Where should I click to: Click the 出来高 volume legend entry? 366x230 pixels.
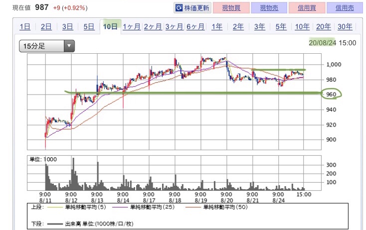[90, 224]
